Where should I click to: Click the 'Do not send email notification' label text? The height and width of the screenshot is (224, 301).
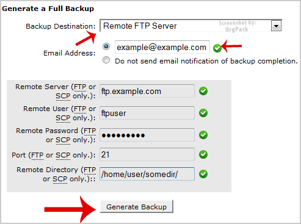(x=206, y=61)
